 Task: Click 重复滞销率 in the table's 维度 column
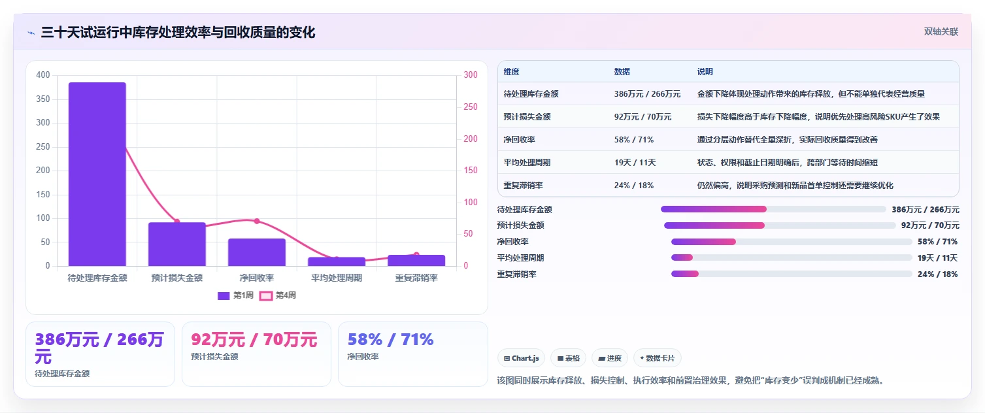(524, 186)
